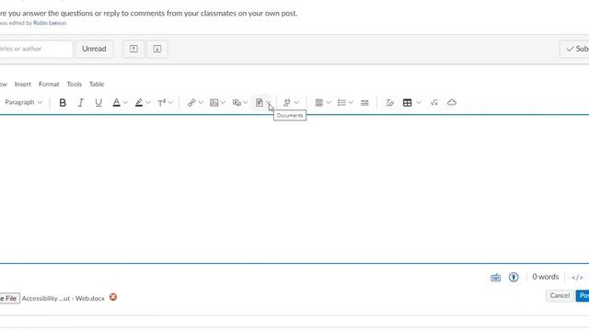Click the insert table icon
Screen dimensions: 589x331
tap(407, 102)
